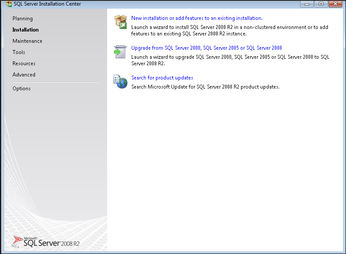Open the Options page
This screenshot has height=254, width=346.
tap(22, 89)
